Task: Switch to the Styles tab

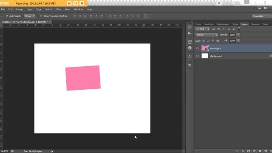Action: pyautogui.click(x=235, y=24)
